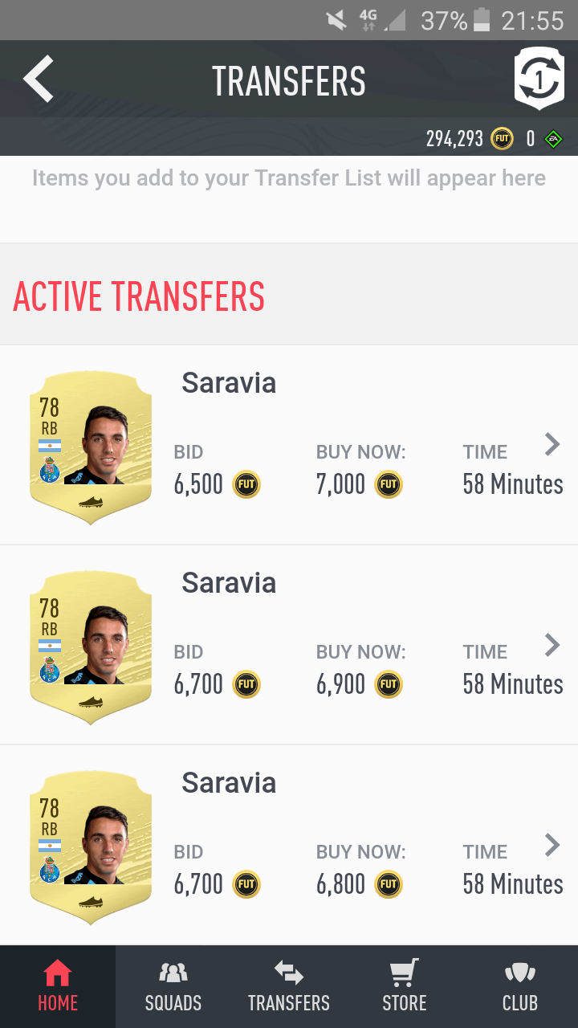This screenshot has width=578, height=1028.
Task: Tap the FUT coin balance icon
Action: (x=503, y=139)
